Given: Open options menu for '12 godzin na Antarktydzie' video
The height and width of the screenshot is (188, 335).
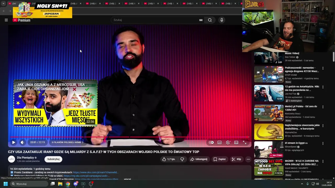Looking at the screenshot, I should pyautogui.click(x=323, y=87).
